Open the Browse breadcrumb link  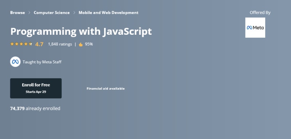click(17, 13)
